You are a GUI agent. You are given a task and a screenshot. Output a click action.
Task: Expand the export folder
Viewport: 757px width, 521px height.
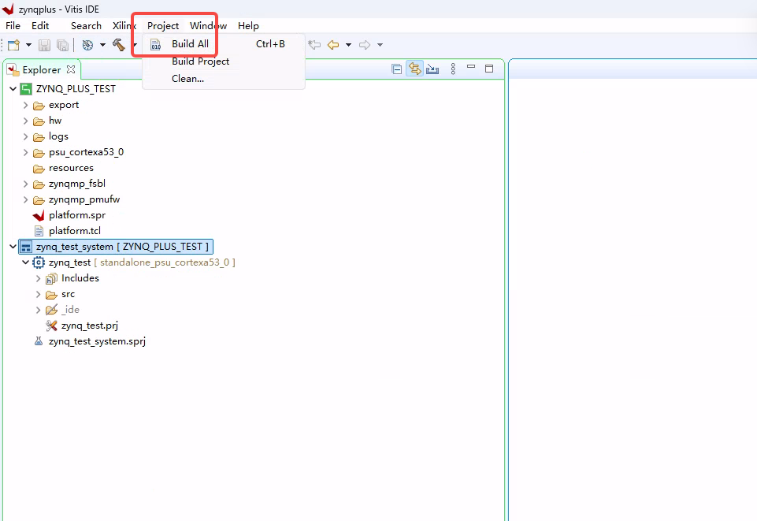tap(25, 105)
